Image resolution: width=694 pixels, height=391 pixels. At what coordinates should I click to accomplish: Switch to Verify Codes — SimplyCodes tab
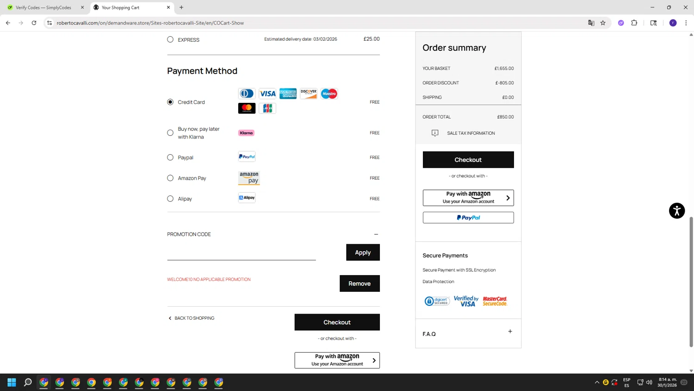point(43,7)
